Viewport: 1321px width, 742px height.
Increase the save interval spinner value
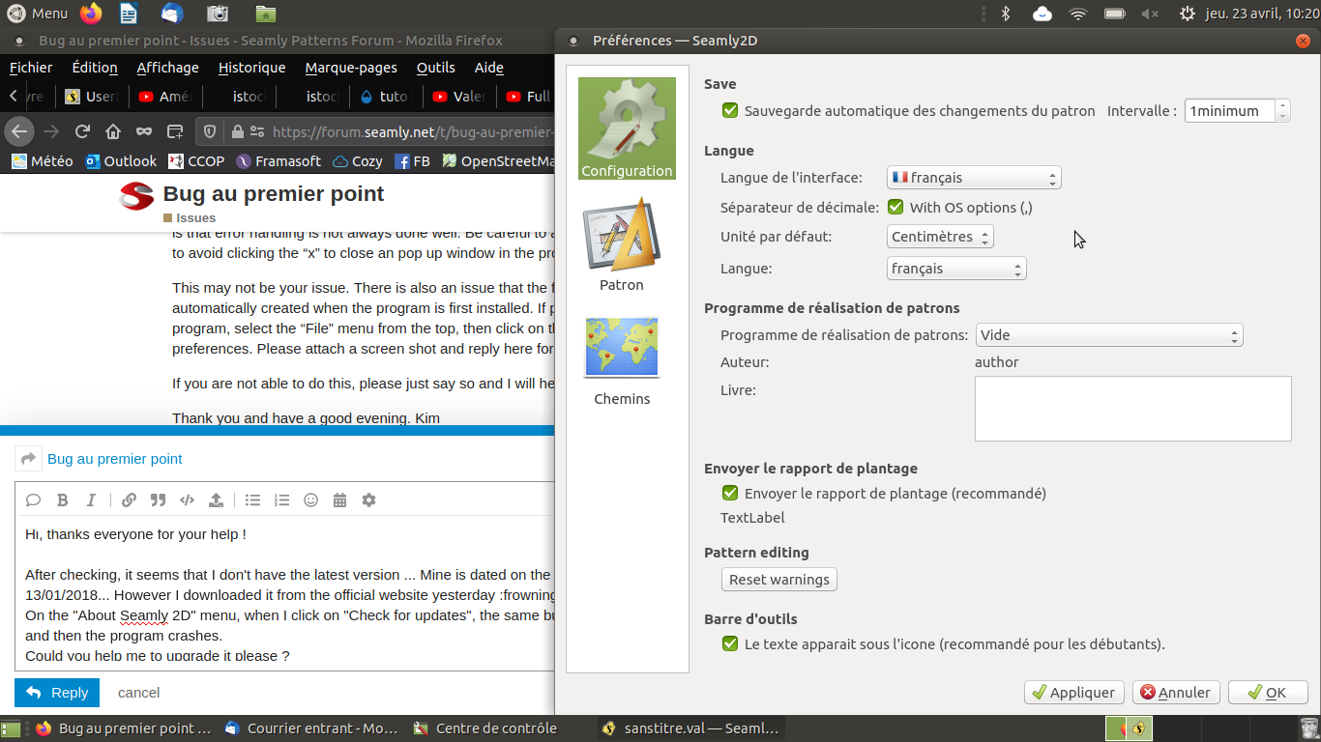point(1282,105)
